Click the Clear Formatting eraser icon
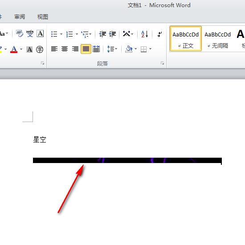 (19, 33)
